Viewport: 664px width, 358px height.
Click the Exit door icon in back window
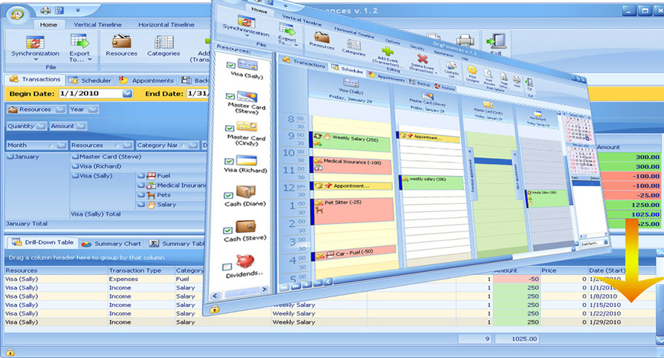tap(497, 43)
